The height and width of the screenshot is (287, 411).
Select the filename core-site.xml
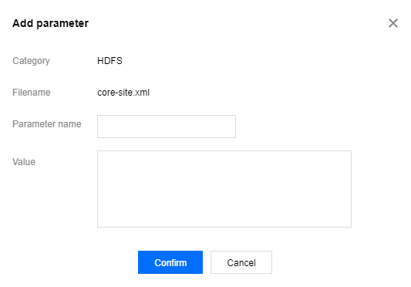tap(123, 93)
